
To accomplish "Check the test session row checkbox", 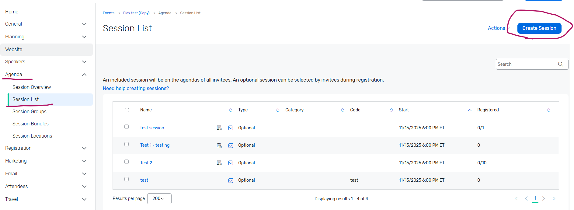I will pyautogui.click(x=127, y=127).
